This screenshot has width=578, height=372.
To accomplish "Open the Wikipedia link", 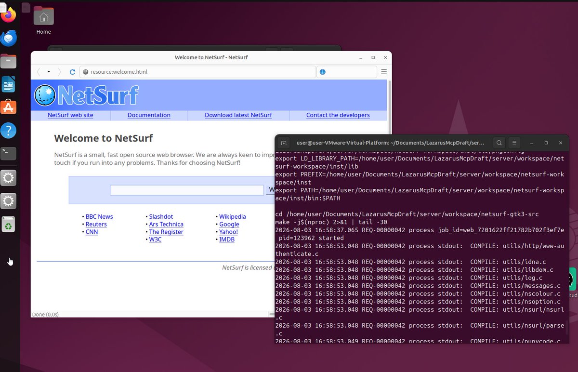I will tap(233, 217).
